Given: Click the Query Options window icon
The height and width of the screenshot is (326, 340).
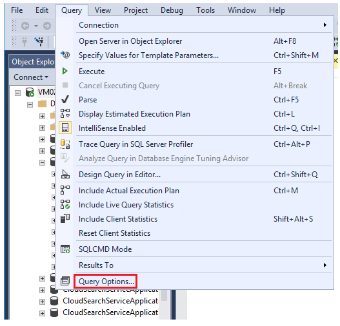Looking at the screenshot, I should (x=65, y=281).
